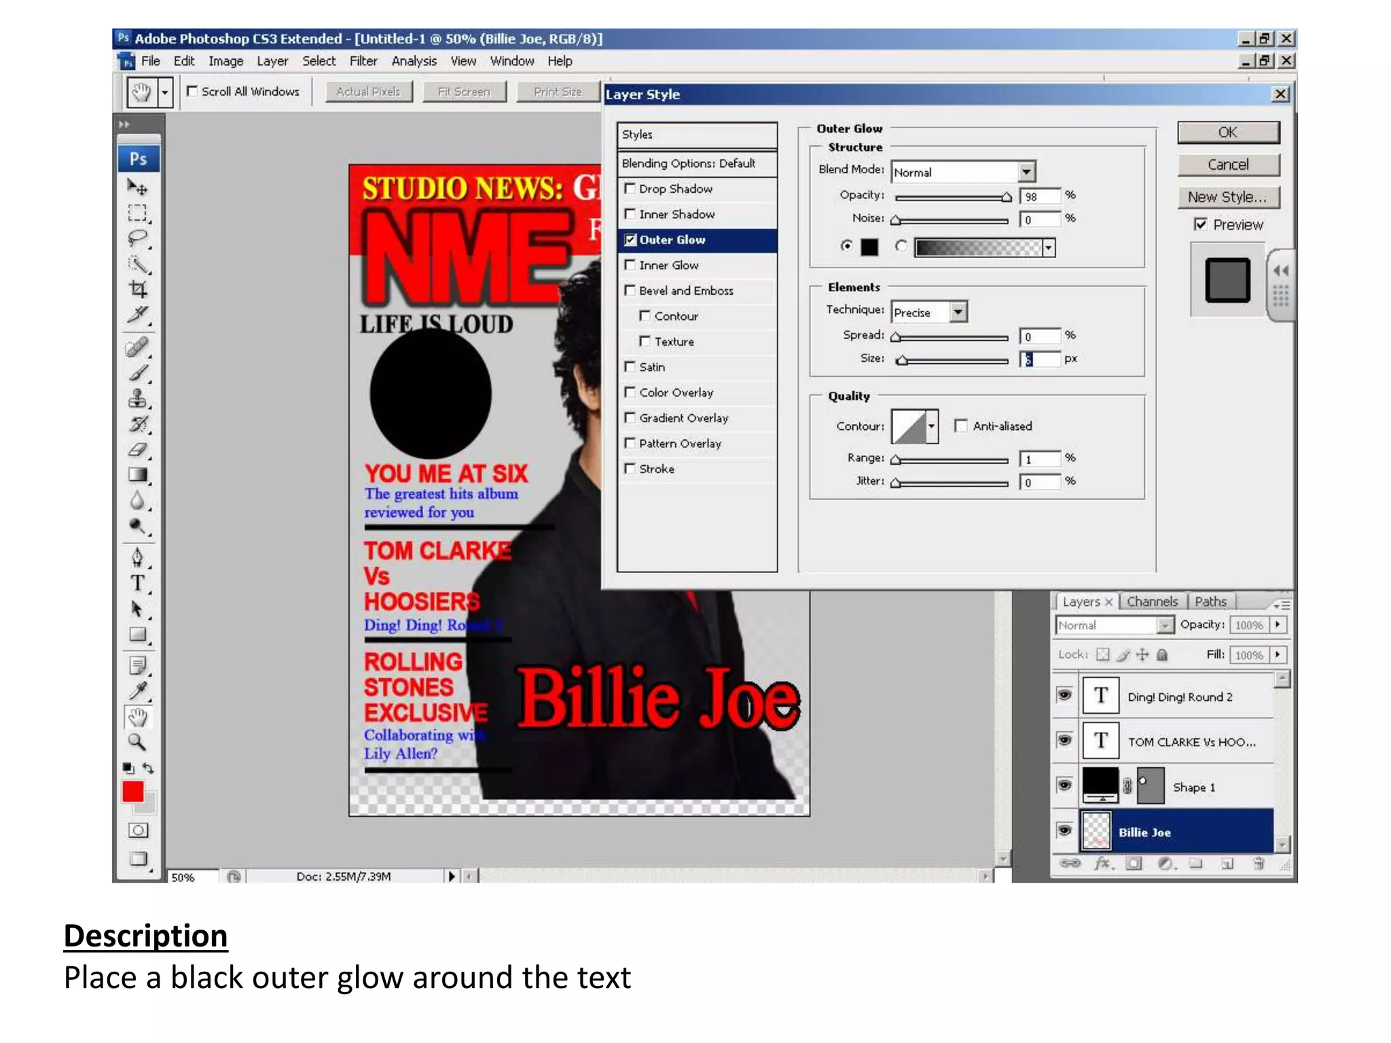
Task: Select the Dodge tool
Action: pos(138,526)
